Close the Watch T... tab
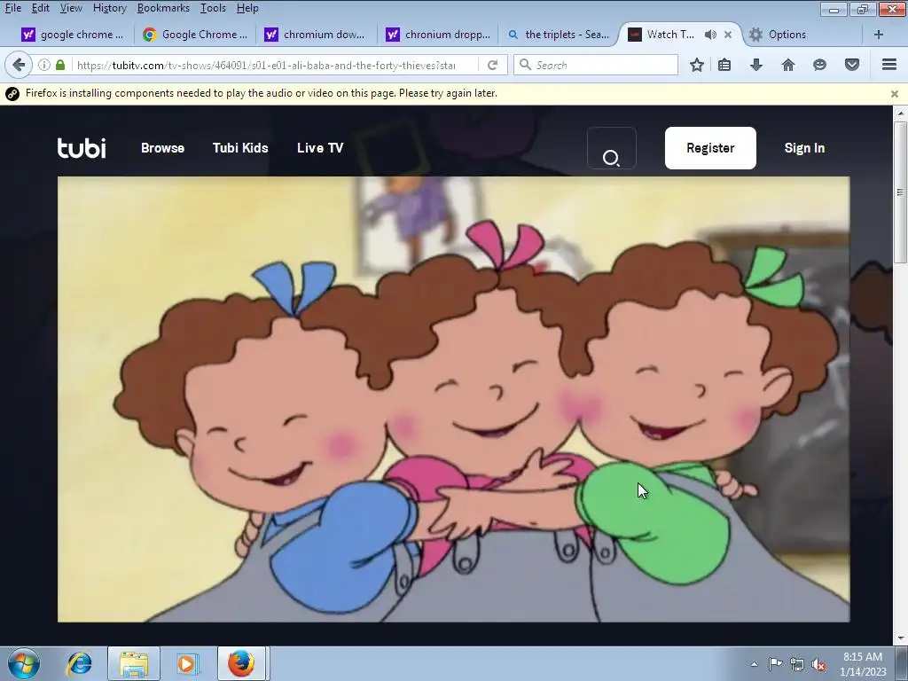The image size is (908, 681). [728, 35]
